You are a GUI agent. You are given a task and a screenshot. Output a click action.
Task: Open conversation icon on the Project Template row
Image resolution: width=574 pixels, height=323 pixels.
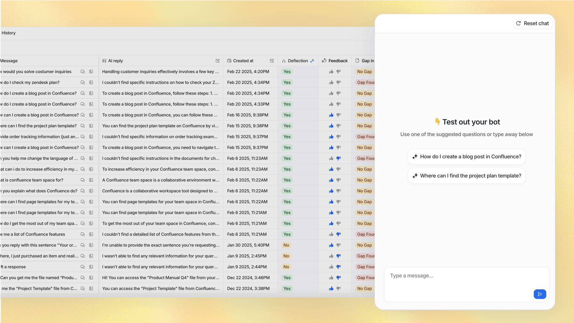(x=82, y=288)
